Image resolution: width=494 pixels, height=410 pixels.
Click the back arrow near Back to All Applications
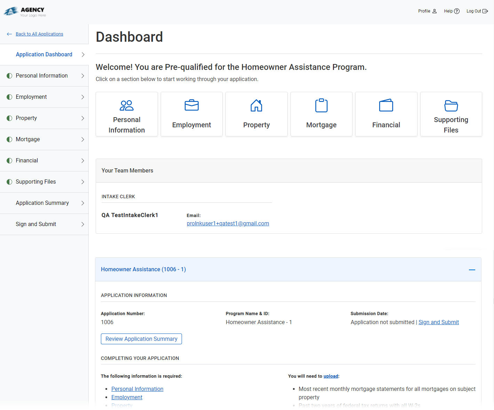pos(9,34)
